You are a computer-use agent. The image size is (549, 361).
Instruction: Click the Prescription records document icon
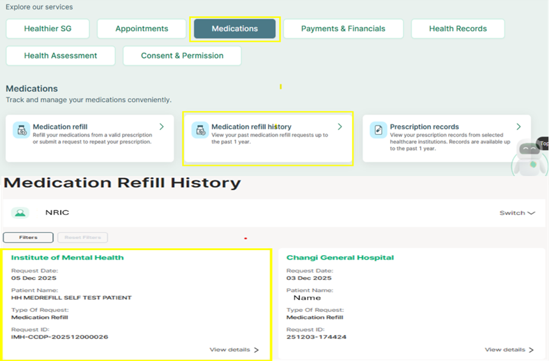[379, 130]
